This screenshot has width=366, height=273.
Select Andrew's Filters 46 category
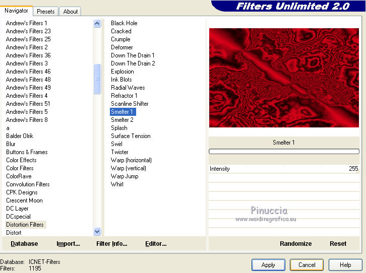28,72
